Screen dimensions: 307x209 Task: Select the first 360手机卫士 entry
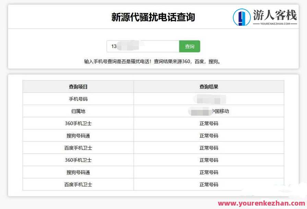pos(78,123)
